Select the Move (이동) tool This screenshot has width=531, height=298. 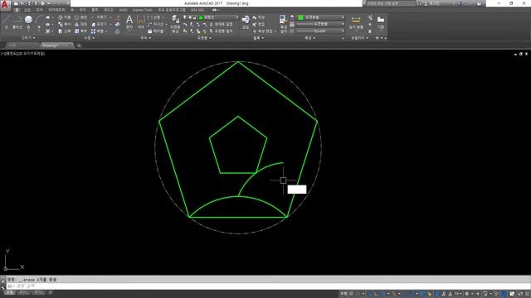pyautogui.click(x=65, y=17)
